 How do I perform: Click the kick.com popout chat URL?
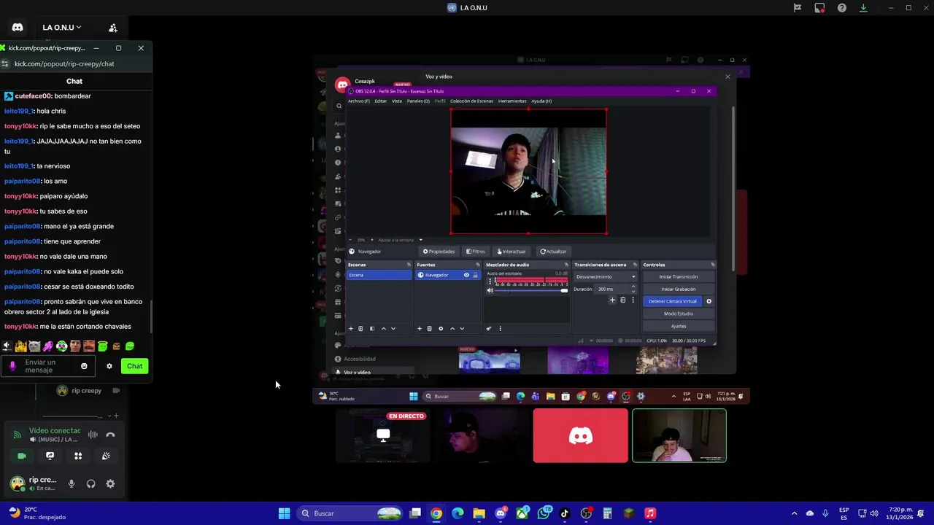pos(64,63)
